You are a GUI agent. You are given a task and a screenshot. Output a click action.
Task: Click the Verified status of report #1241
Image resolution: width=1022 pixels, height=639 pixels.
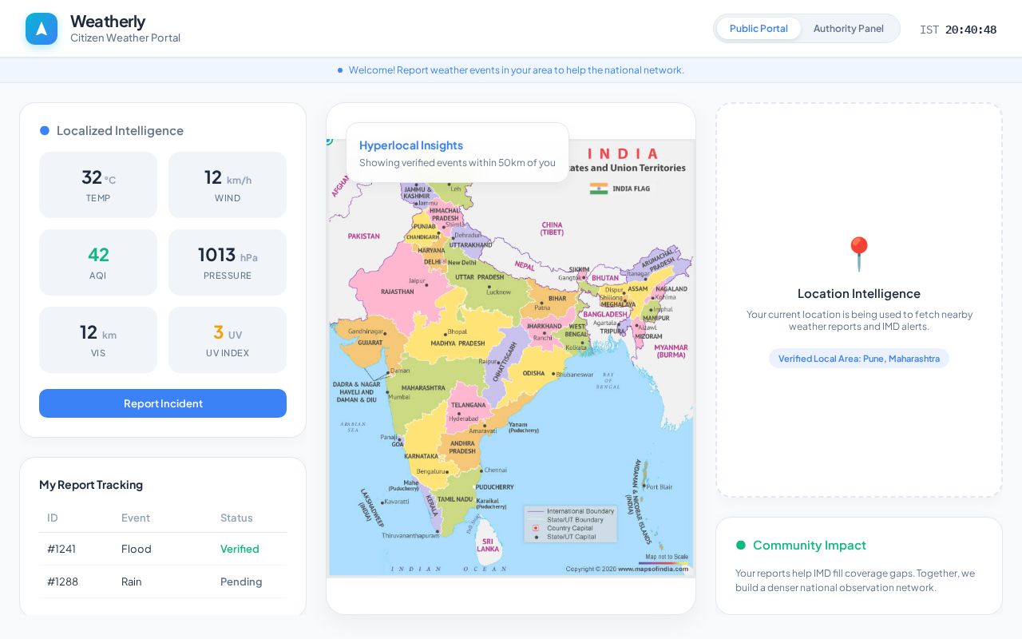(240, 549)
